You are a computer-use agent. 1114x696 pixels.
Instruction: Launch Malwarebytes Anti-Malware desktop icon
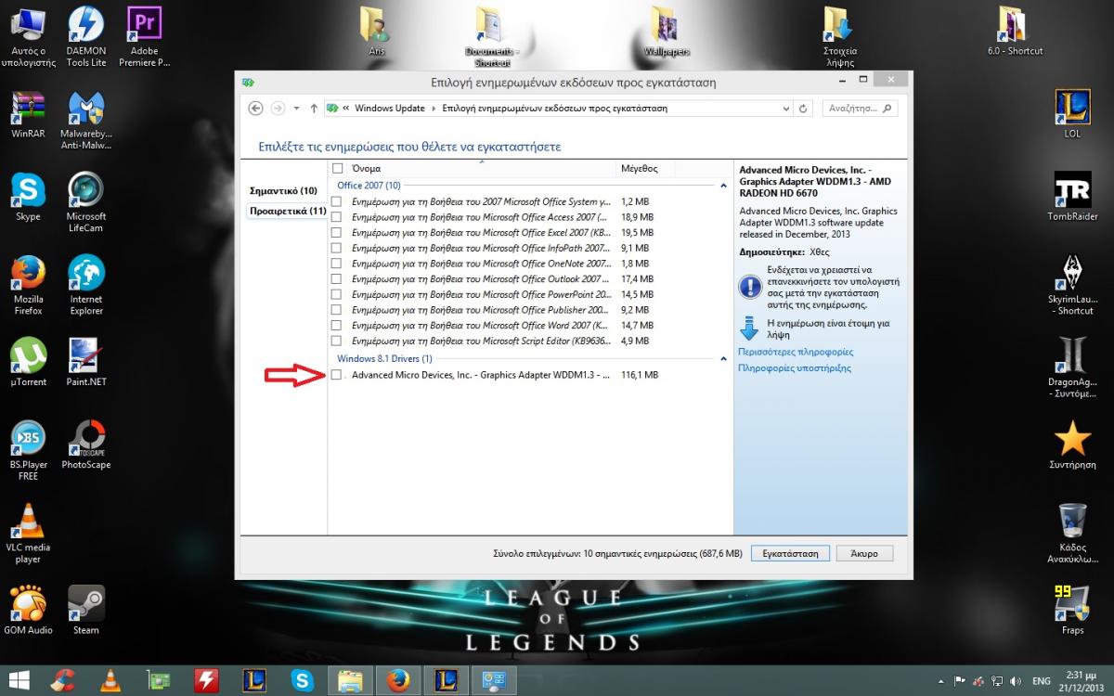85,121
